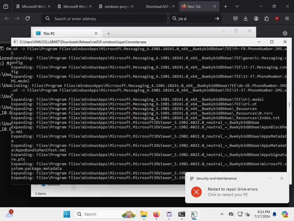The image size is (294, 221).
Task: Reload the current page
Action: pos(28,19)
